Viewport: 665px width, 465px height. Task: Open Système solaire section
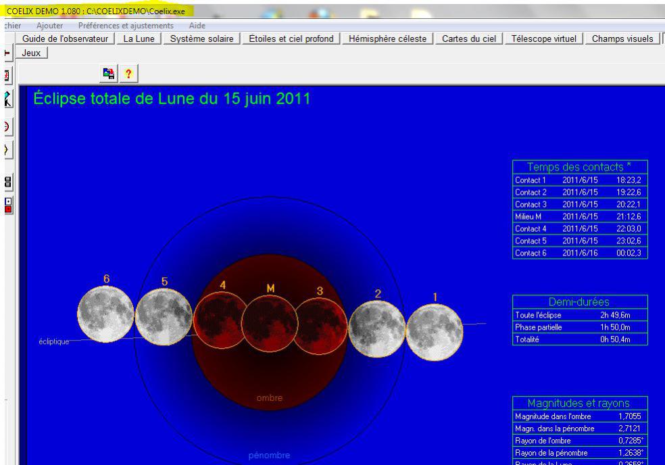202,39
